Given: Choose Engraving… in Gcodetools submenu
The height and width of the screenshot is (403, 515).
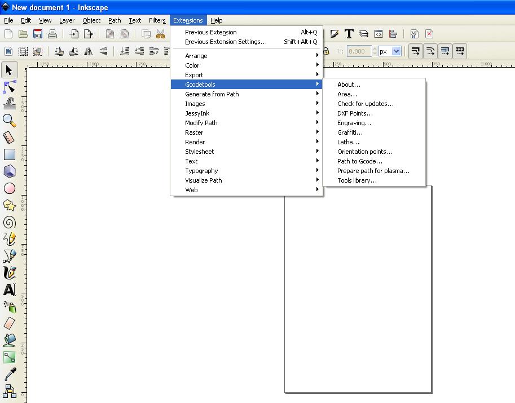Looking at the screenshot, I should pyautogui.click(x=374, y=123).
